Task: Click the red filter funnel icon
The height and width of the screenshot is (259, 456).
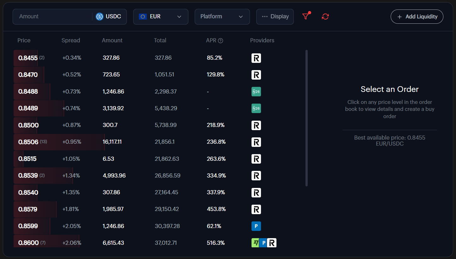Action: pyautogui.click(x=305, y=16)
